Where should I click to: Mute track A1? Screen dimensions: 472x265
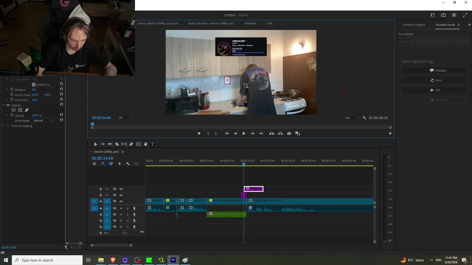[121, 208]
